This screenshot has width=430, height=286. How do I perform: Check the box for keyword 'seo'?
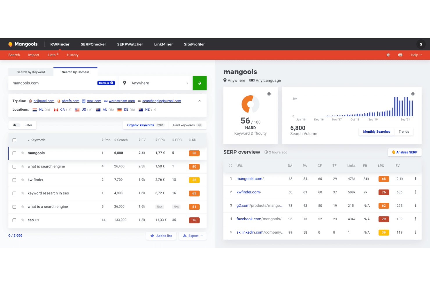coord(15,221)
